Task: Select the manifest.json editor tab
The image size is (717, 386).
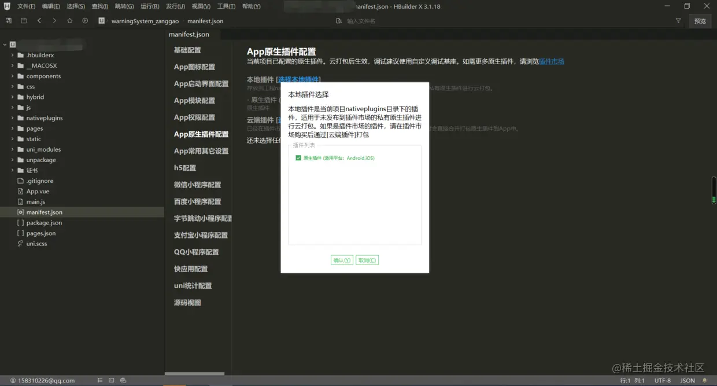Action: point(189,35)
